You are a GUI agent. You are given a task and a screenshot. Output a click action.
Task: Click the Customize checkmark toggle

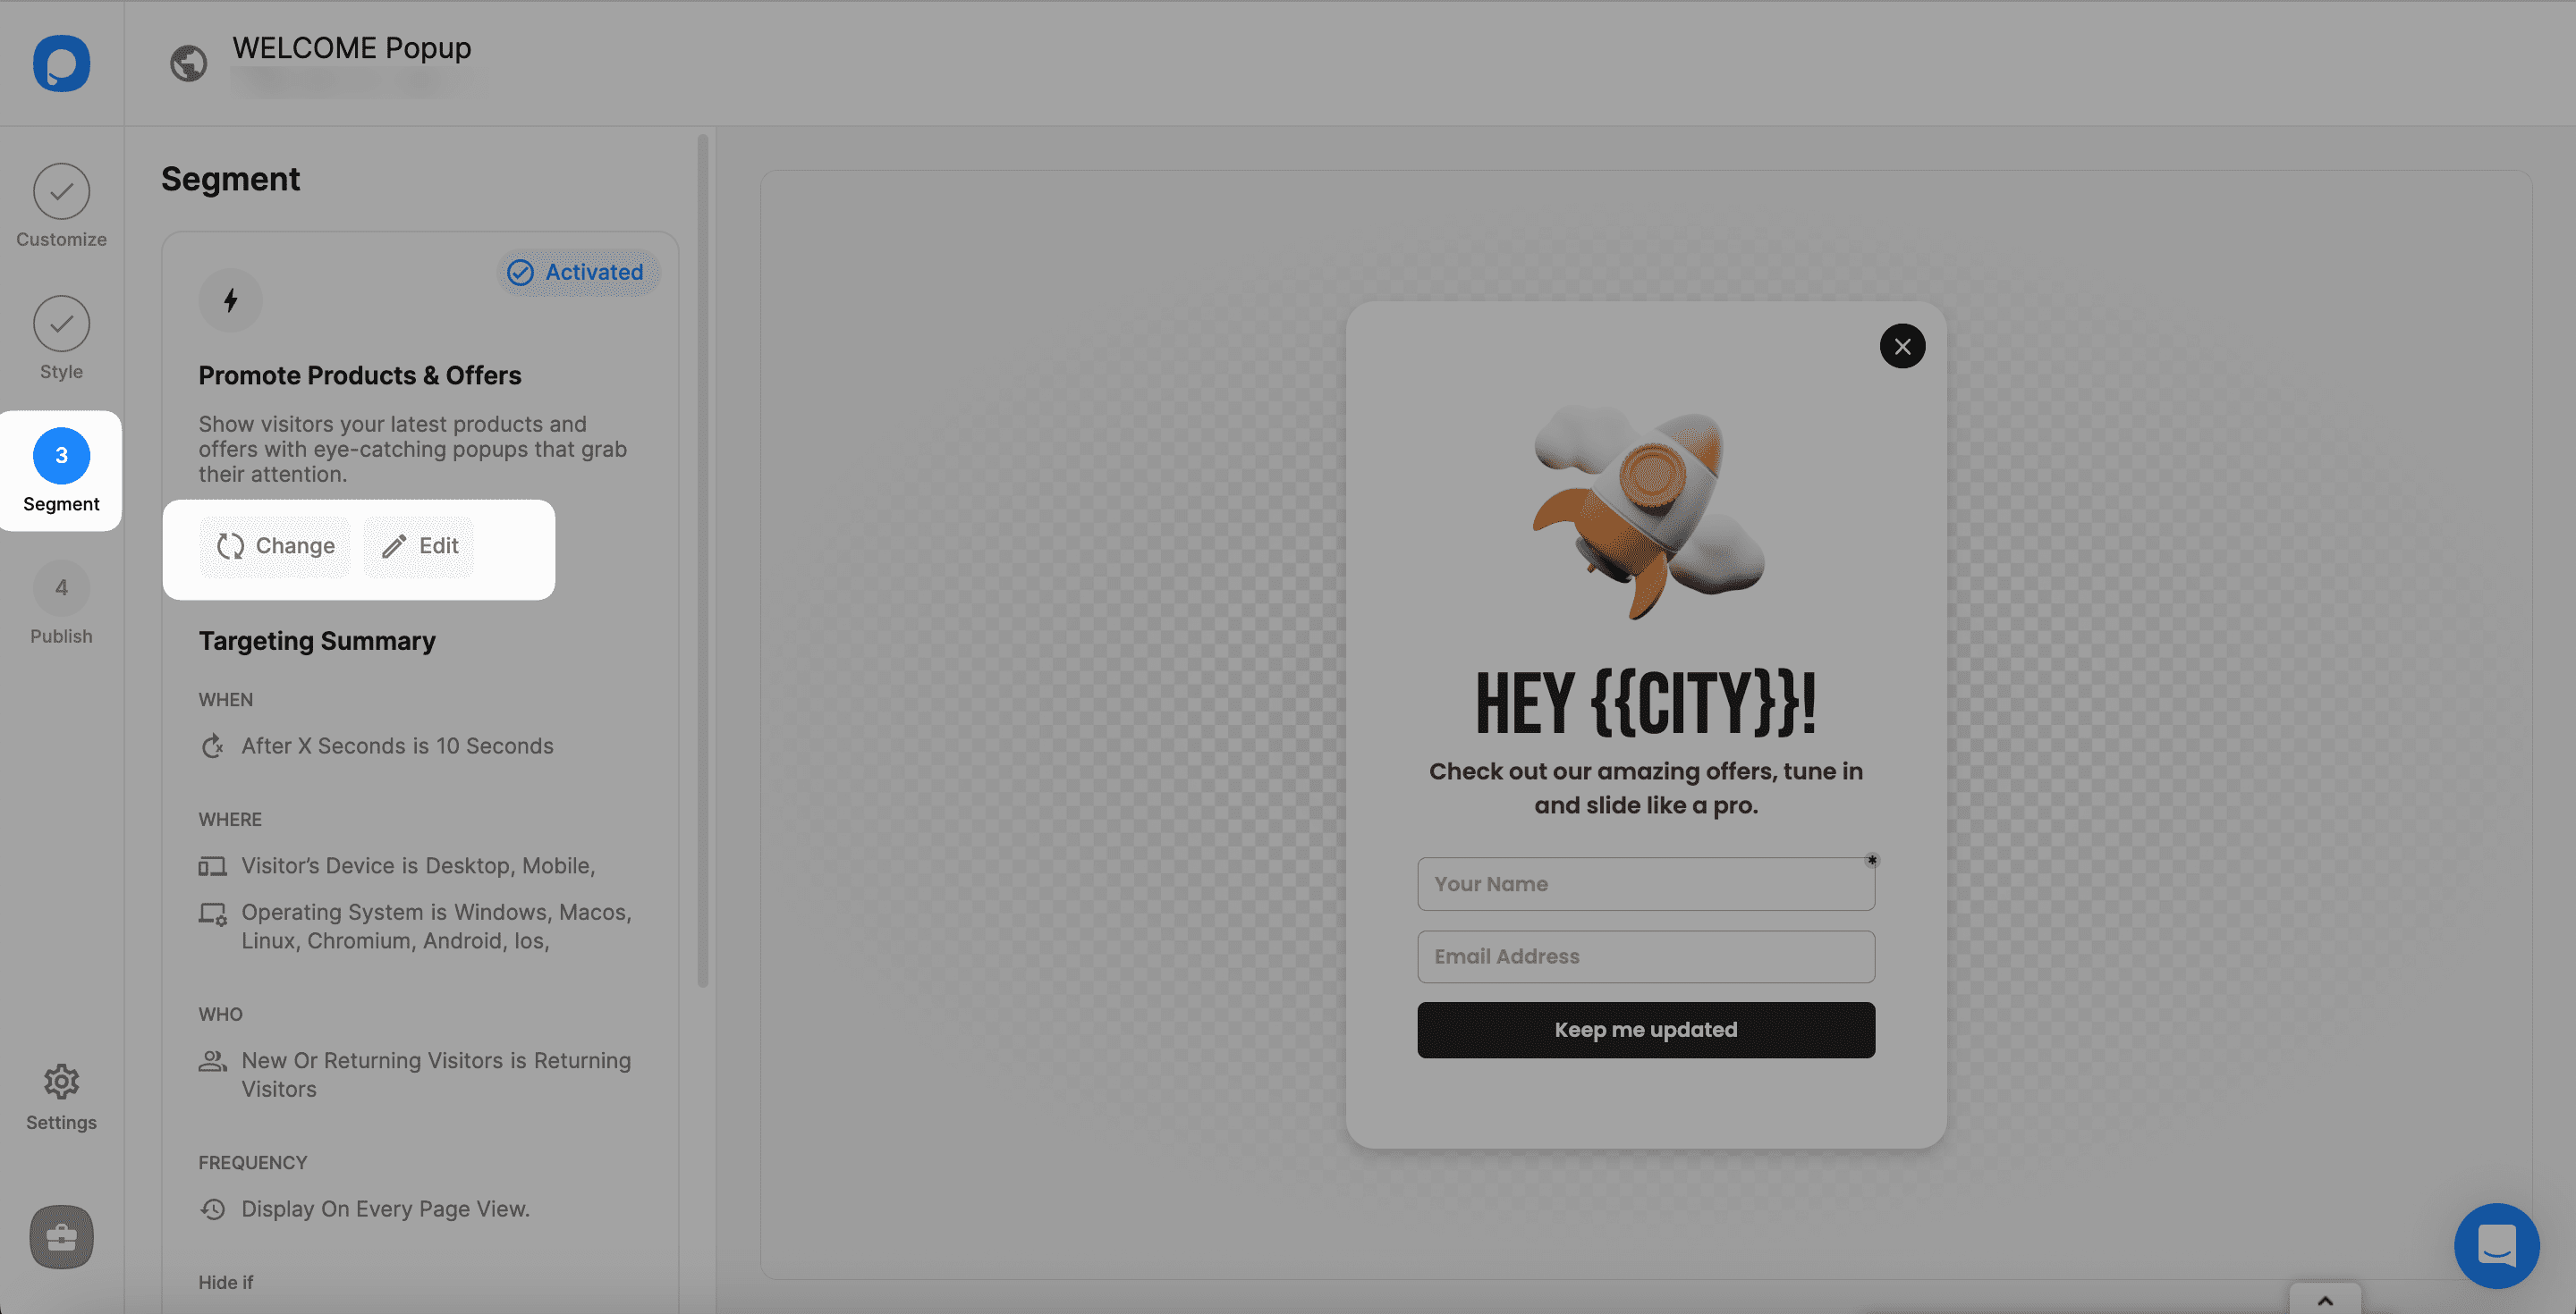coord(61,190)
